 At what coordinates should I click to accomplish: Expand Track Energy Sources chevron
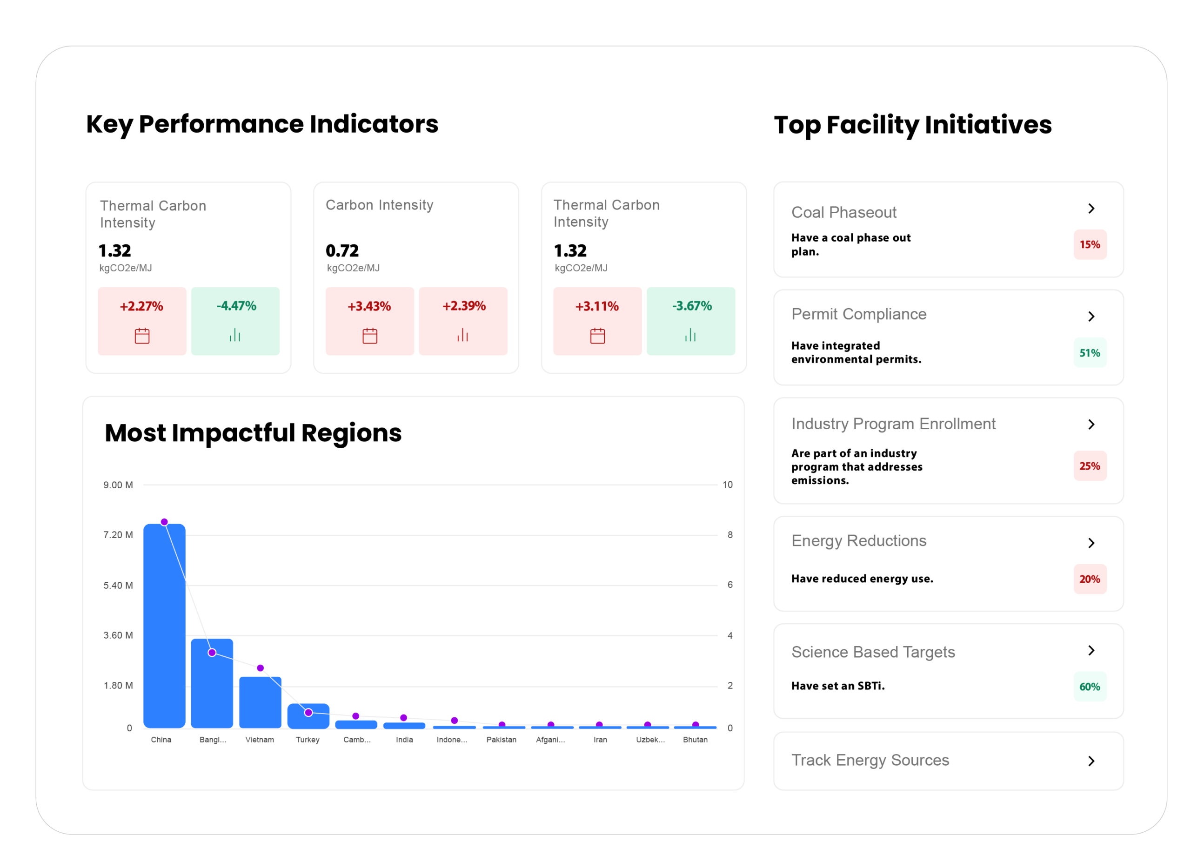1092,761
